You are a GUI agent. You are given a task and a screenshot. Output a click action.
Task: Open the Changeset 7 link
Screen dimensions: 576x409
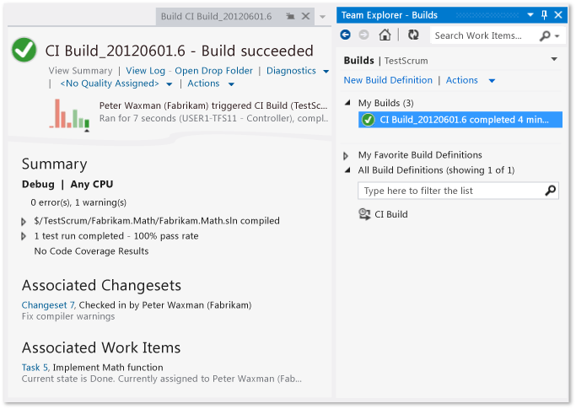[x=48, y=304]
